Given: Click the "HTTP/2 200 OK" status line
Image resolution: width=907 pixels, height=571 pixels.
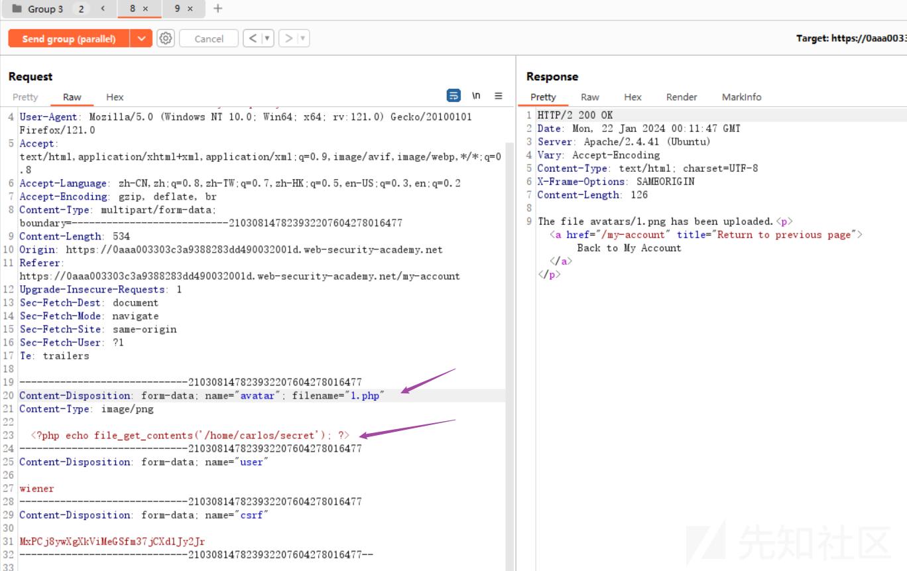Looking at the screenshot, I should [x=575, y=115].
